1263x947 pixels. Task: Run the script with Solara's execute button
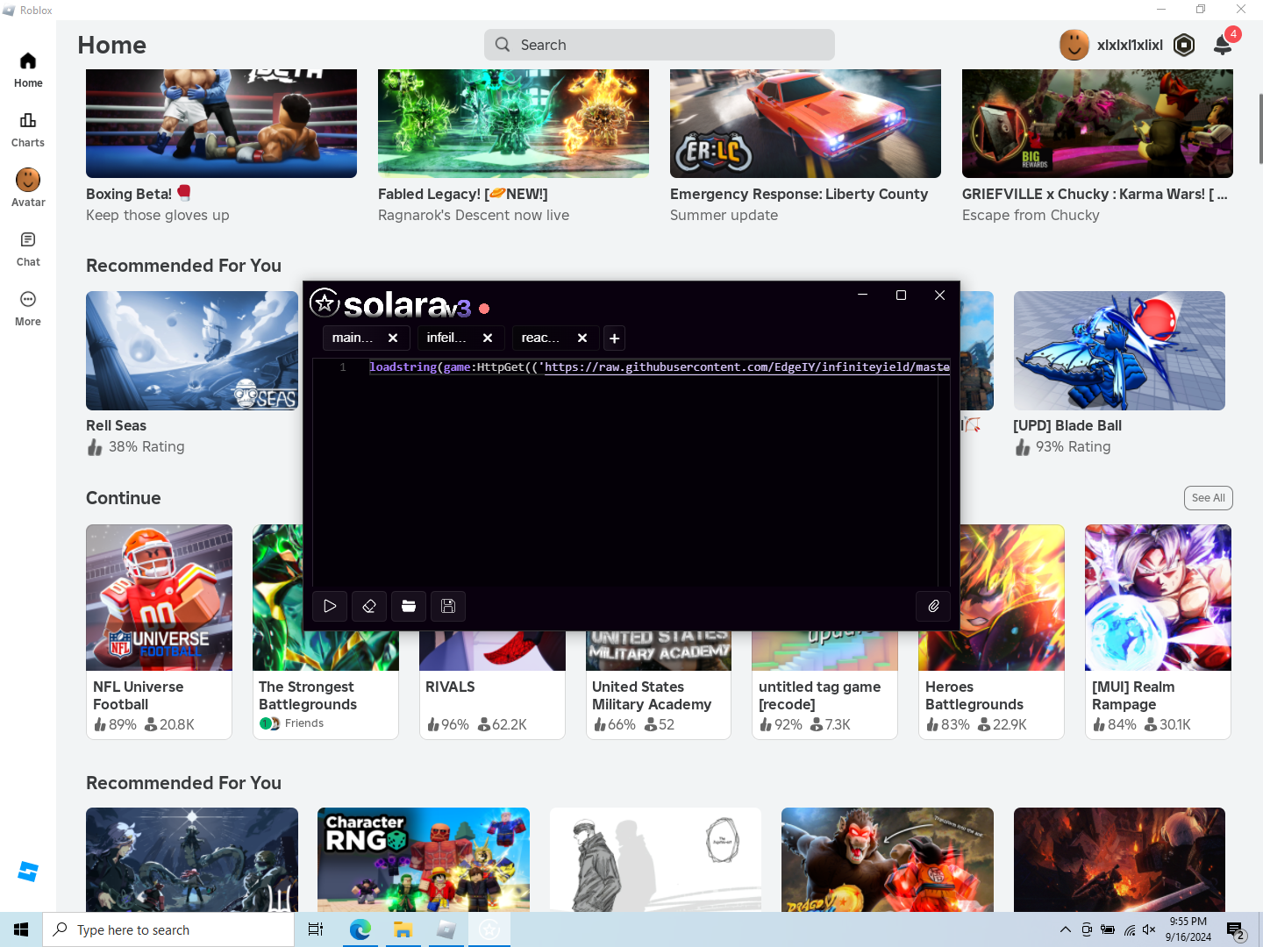tap(330, 606)
